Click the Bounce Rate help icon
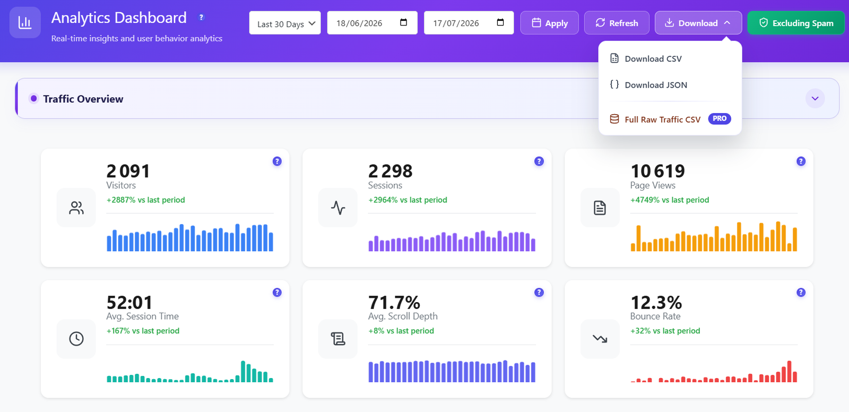The width and height of the screenshot is (849, 412). pyautogui.click(x=801, y=293)
